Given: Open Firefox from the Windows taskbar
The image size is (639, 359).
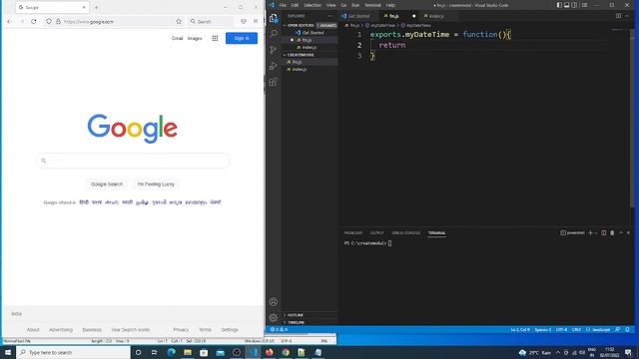Looking at the screenshot, I should point(269,352).
